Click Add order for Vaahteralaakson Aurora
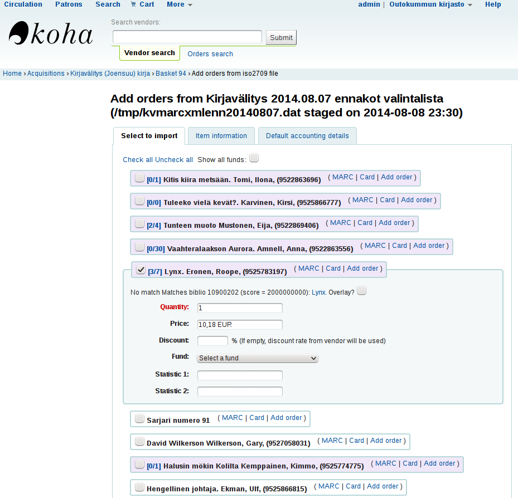This screenshot has height=498, width=518. point(429,246)
